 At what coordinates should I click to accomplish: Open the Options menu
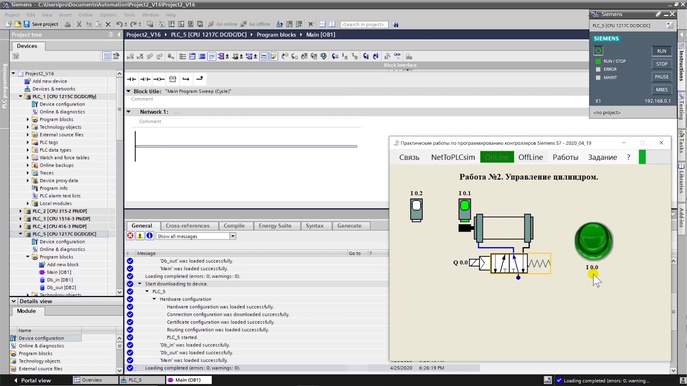tap(108, 15)
